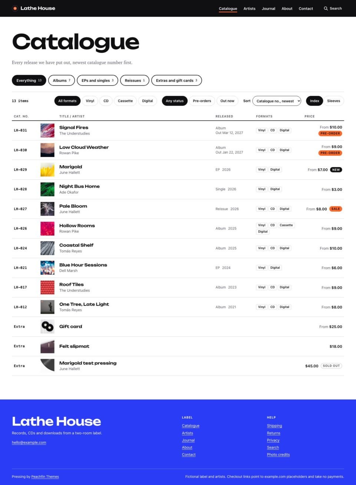This screenshot has width=356, height=485.
Task: Select the Reissues category tab
Action: click(135, 80)
